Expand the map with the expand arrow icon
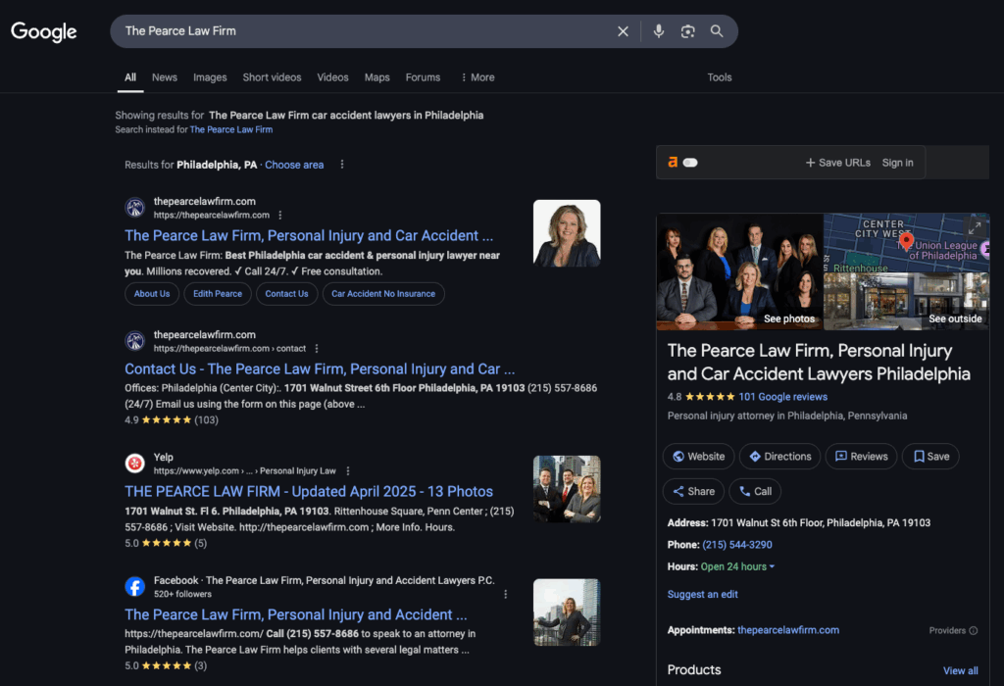1004x686 pixels. [975, 226]
